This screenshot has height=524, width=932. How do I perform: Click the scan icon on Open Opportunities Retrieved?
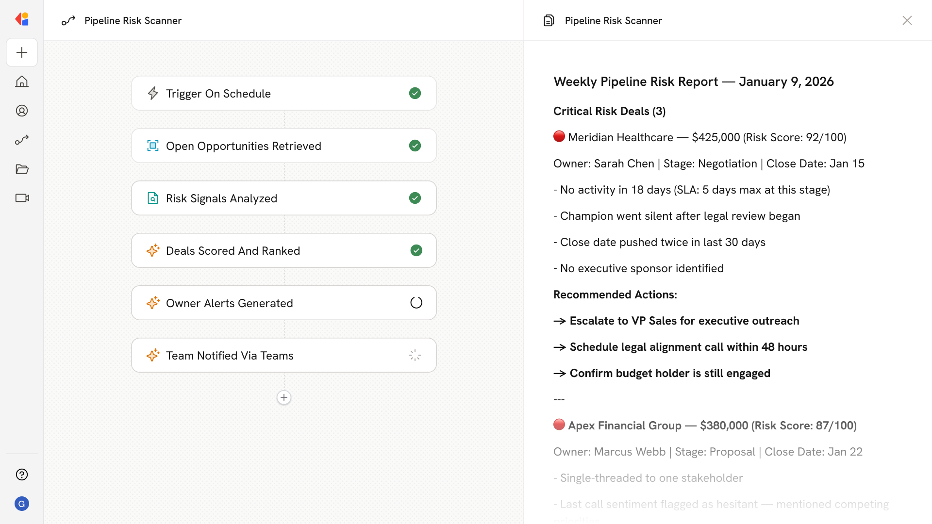coord(153,146)
